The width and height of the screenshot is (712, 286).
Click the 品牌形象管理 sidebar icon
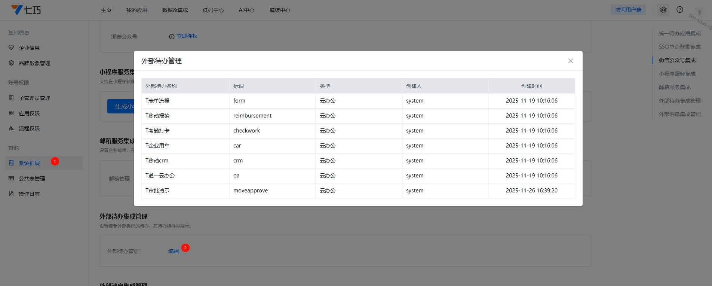(x=11, y=63)
